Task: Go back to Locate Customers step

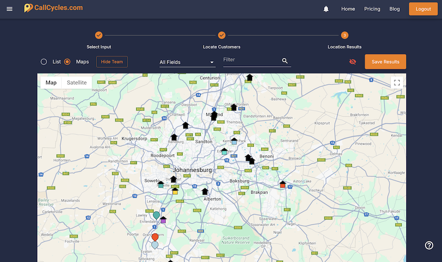Action: click(222, 36)
